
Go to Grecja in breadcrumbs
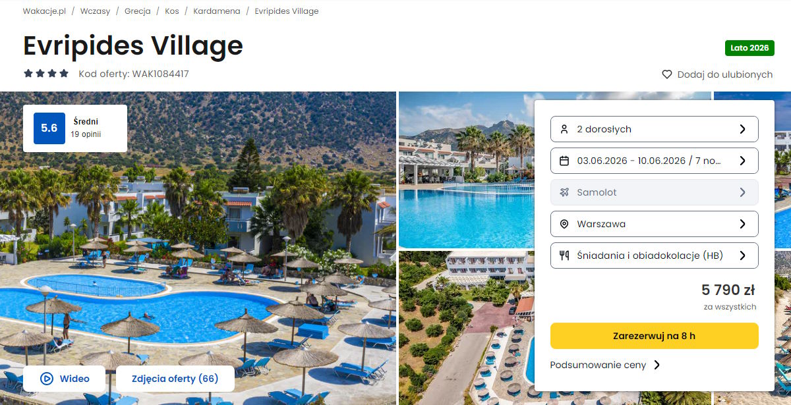(x=138, y=11)
